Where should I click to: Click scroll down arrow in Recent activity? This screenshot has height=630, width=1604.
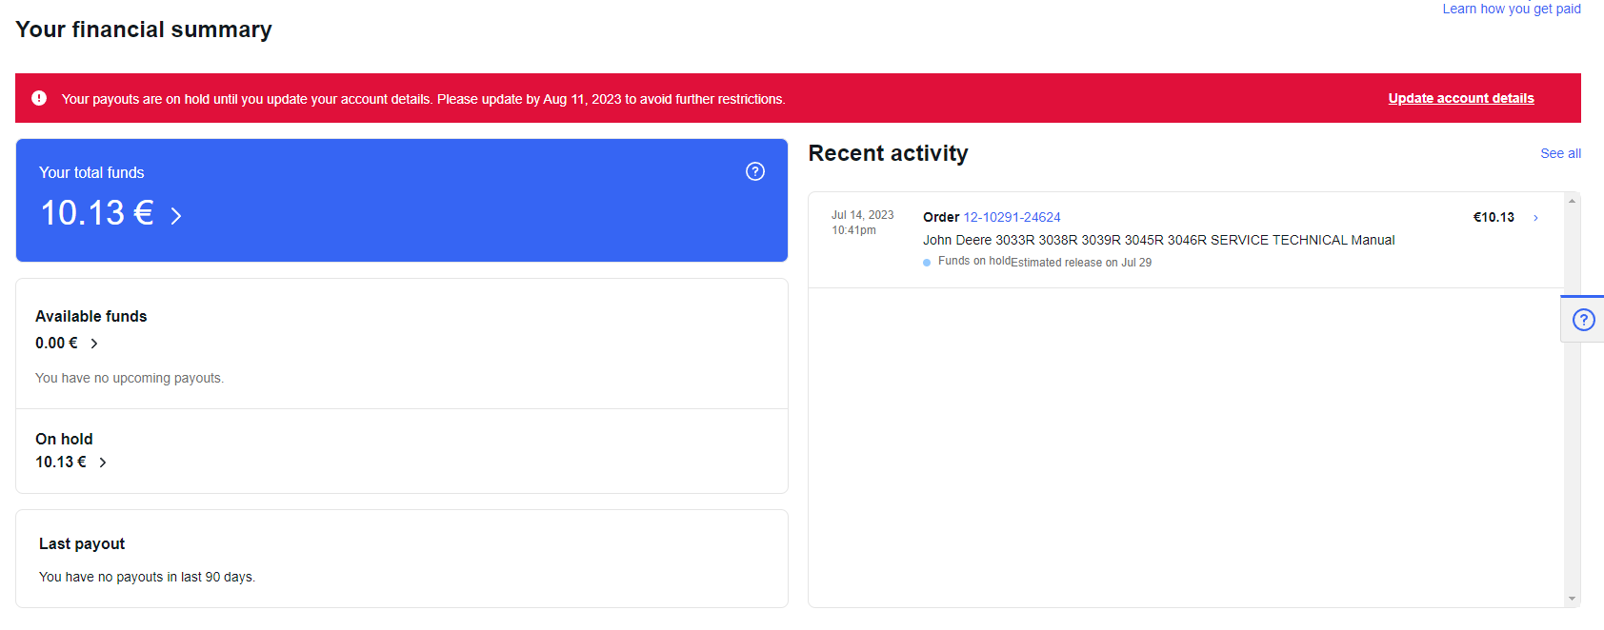click(x=1572, y=599)
